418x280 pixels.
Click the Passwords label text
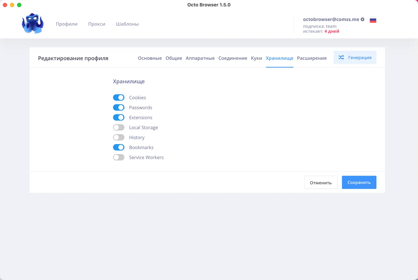[x=140, y=107]
